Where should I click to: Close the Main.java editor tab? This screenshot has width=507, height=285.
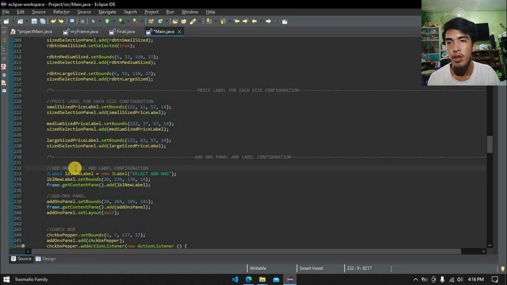tap(179, 31)
